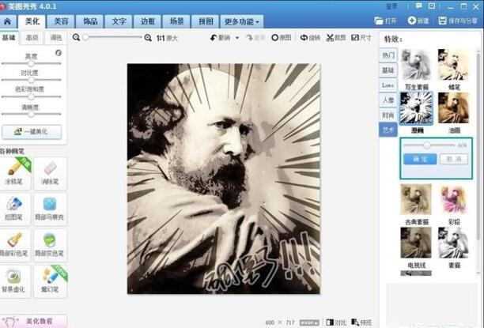
Task: Open the 尺寸 resize tool
Action: [x=361, y=38]
